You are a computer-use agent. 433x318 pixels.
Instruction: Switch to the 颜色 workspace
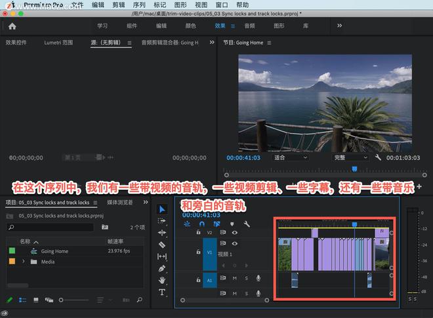click(190, 26)
